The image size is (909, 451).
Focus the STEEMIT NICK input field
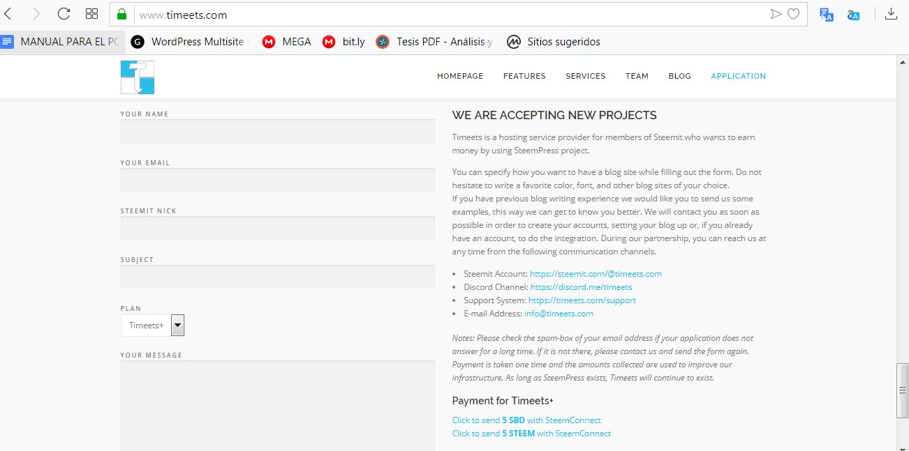(278, 228)
